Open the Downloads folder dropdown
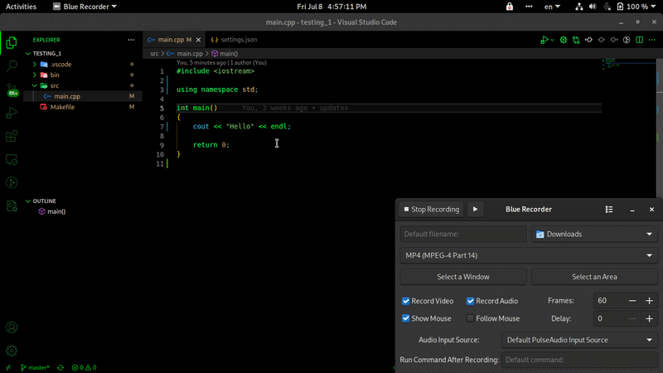Screen dimensions: 663x373 pyautogui.click(x=594, y=234)
